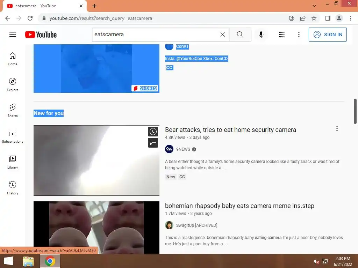Open the 9NEWS channel avatar
The height and width of the screenshot is (268, 358).
pyautogui.click(x=169, y=149)
